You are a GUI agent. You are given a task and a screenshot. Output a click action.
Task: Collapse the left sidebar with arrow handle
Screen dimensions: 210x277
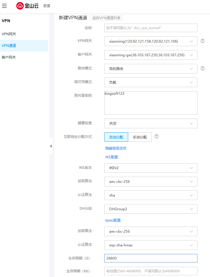coord(51,146)
